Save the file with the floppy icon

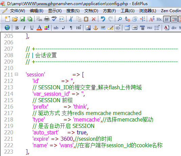click(x=22, y=19)
